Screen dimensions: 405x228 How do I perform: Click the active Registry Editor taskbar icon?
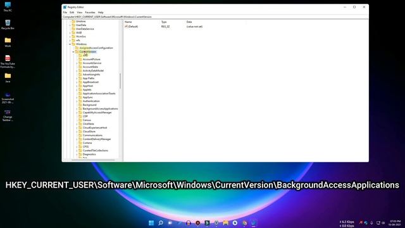254,223
